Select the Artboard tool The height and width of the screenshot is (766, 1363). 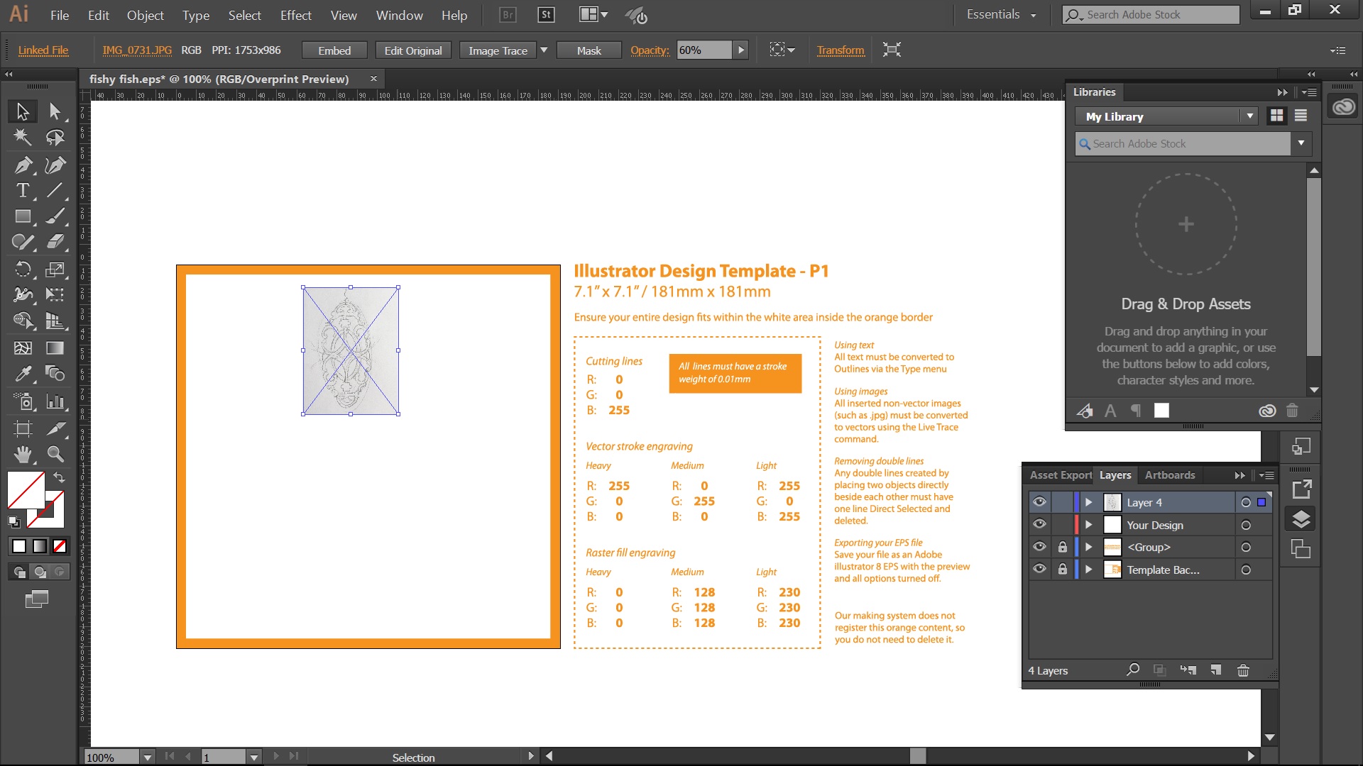(23, 428)
